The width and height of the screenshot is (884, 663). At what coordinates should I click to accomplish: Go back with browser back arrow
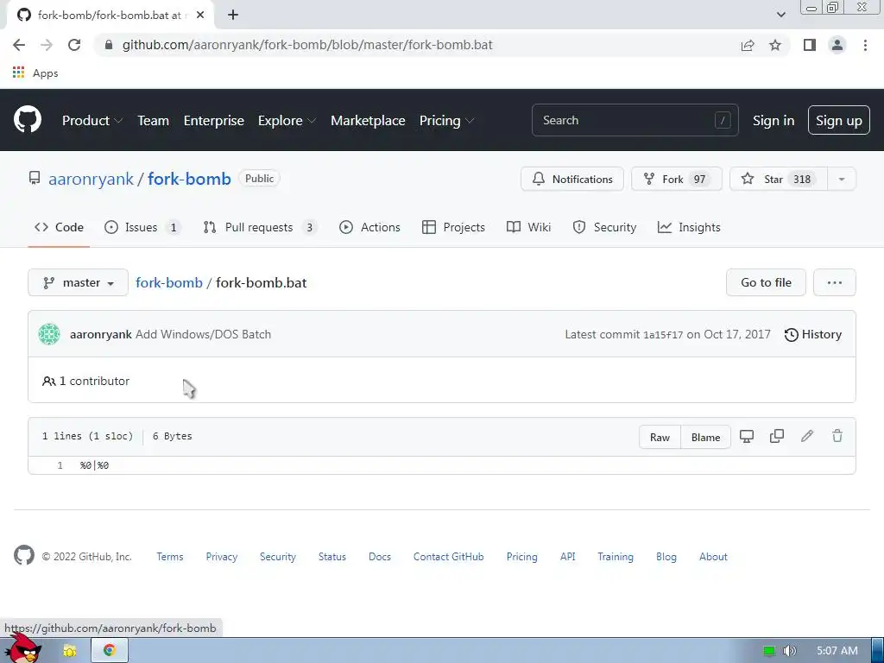coord(19,45)
